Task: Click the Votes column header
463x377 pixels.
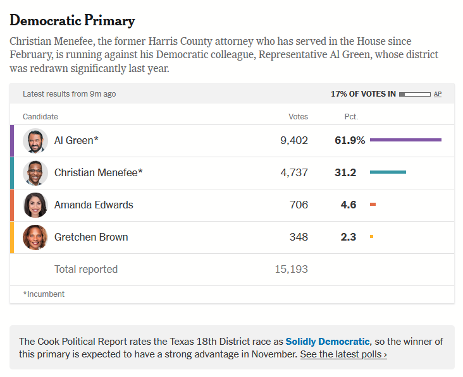Action: pyautogui.click(x=298, y=117)
